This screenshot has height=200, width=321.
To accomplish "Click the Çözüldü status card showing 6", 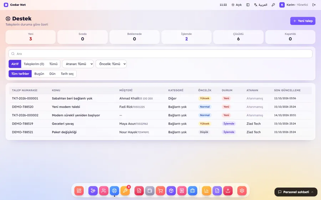I will click(238, 37).
